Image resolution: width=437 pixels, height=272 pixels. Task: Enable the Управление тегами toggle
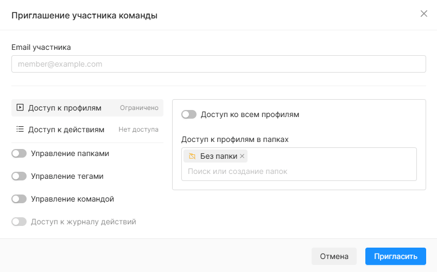pos(19,176)
